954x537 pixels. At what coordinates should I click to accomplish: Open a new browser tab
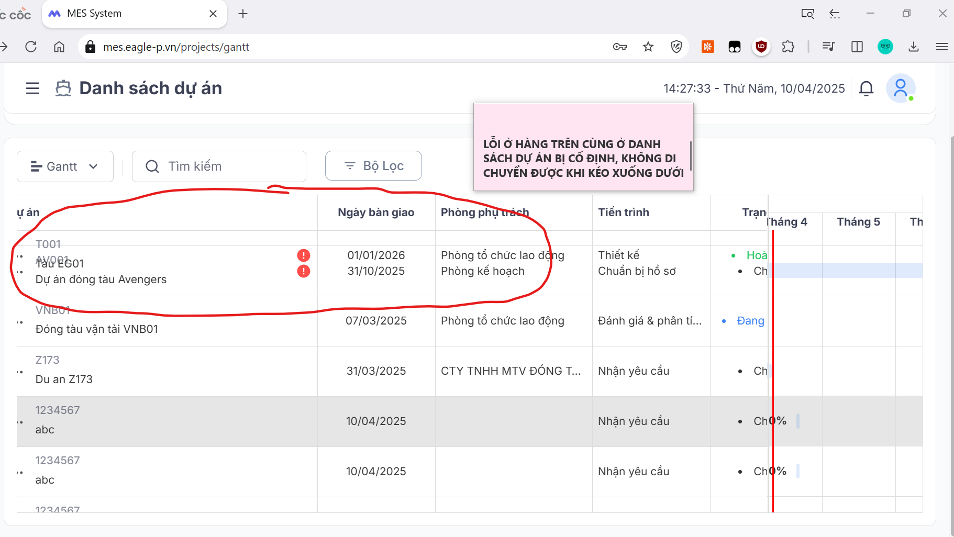click(243, 14)
